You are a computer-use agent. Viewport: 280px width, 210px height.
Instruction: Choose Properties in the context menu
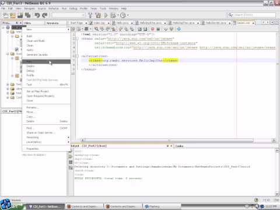[46, 149]
